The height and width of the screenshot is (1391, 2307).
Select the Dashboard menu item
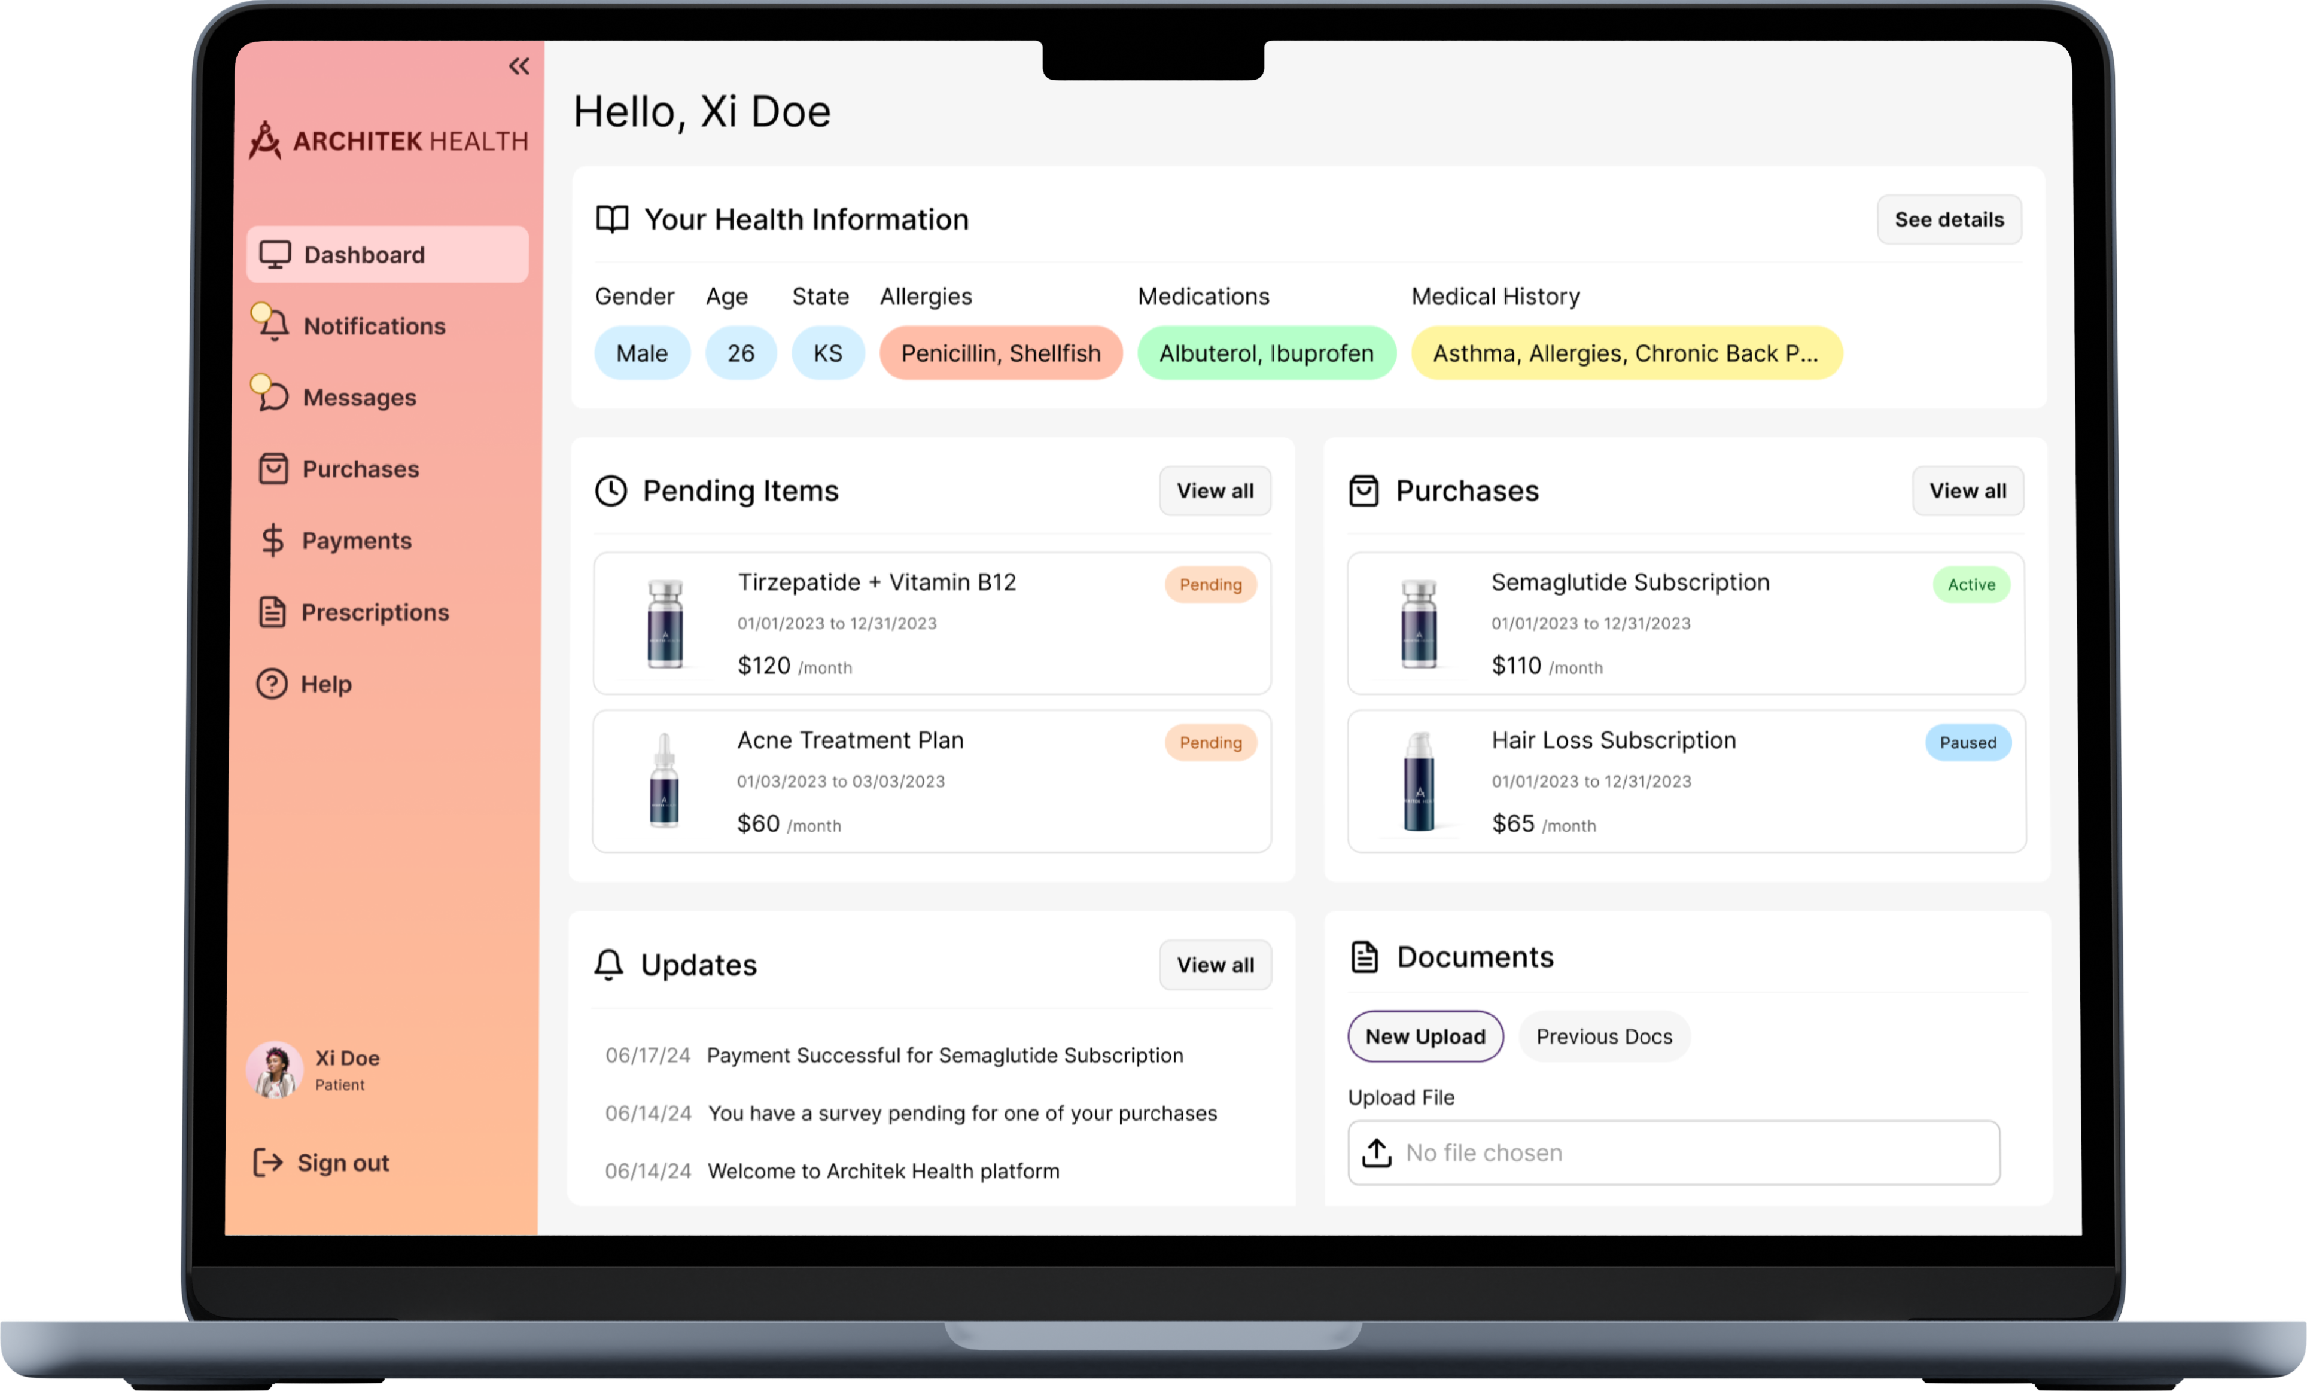click(386, 255)
